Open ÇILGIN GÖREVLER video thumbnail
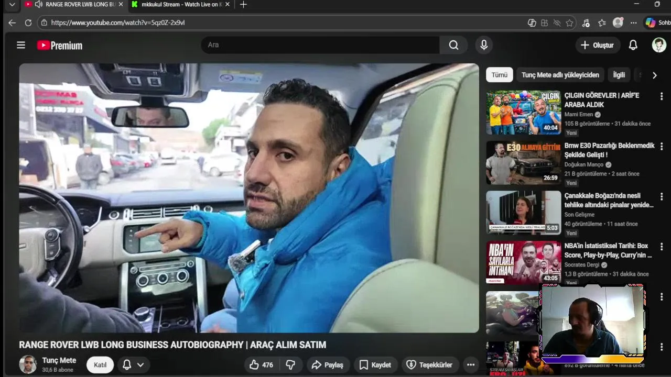The image size is (671, 377). tap(523, 113)
